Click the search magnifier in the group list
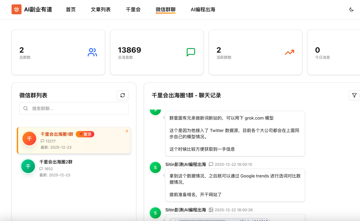 coord(26,108)
